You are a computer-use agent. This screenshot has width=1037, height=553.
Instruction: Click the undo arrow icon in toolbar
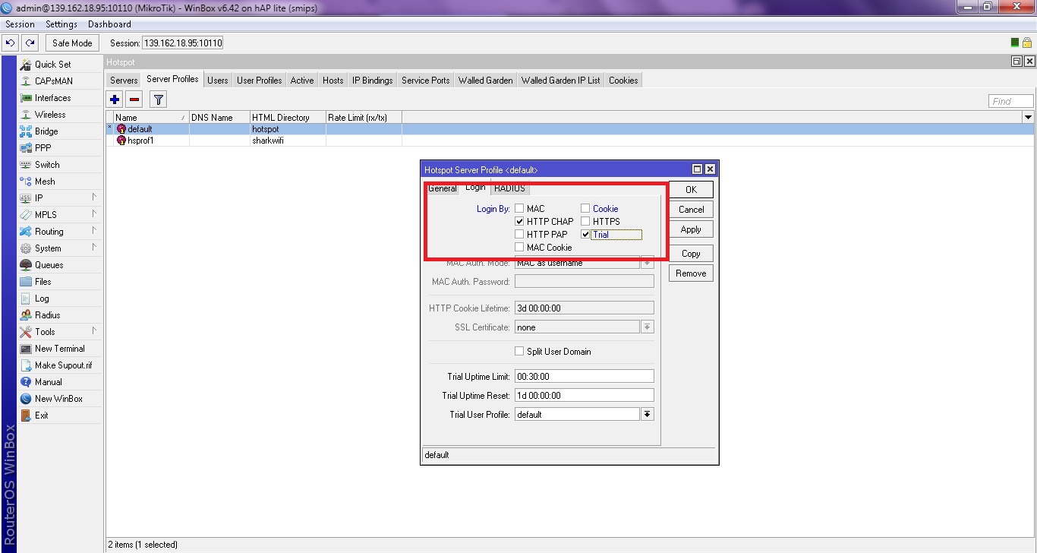tap(11, 43)
